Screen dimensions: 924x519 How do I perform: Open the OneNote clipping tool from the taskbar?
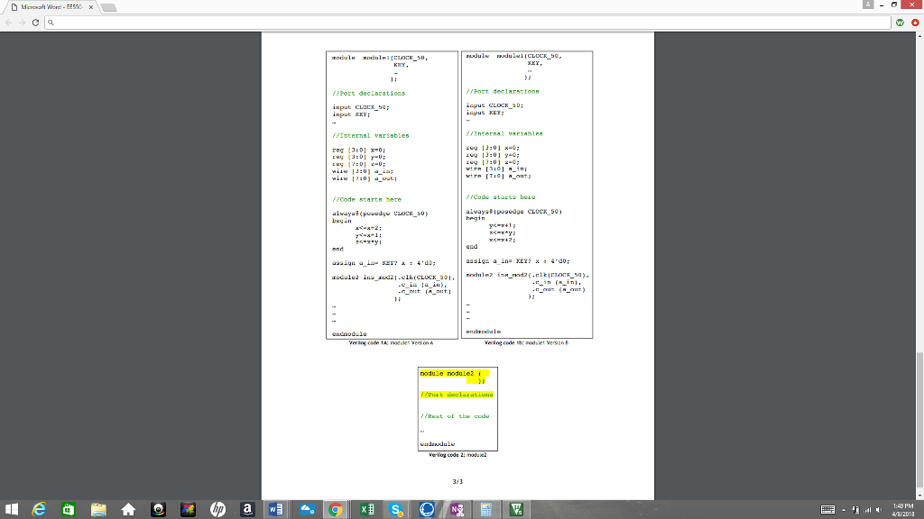coord(455,509)
